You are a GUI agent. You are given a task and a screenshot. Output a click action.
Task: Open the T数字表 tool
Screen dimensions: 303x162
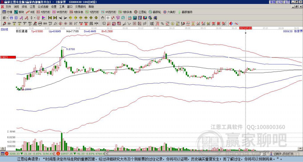point(125,12)
